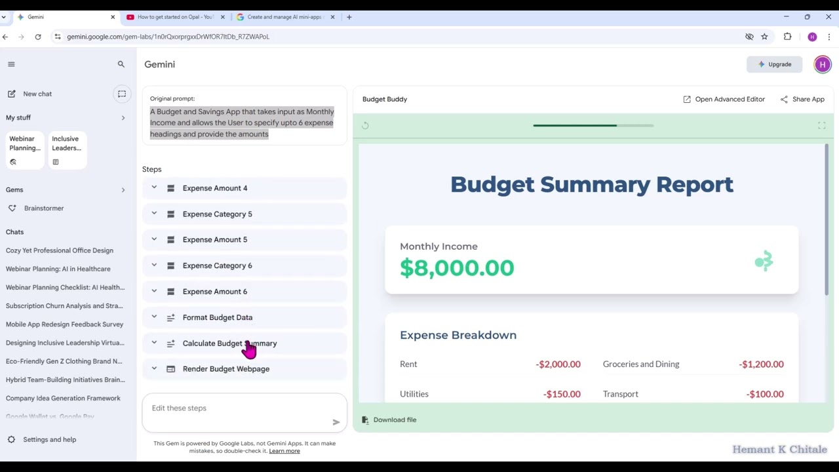Viewport: 839px width, 472px height.
Task: Open chat Subscription Churn Analysis
Action: [64, 306]
